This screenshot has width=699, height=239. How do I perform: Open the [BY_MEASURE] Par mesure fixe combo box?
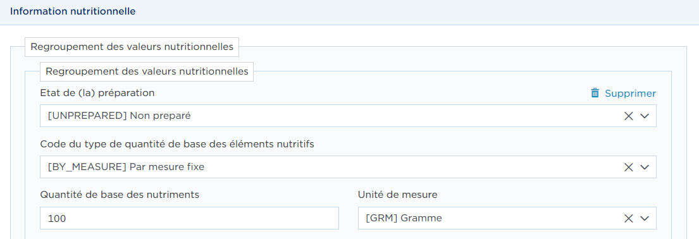(348, 167)
